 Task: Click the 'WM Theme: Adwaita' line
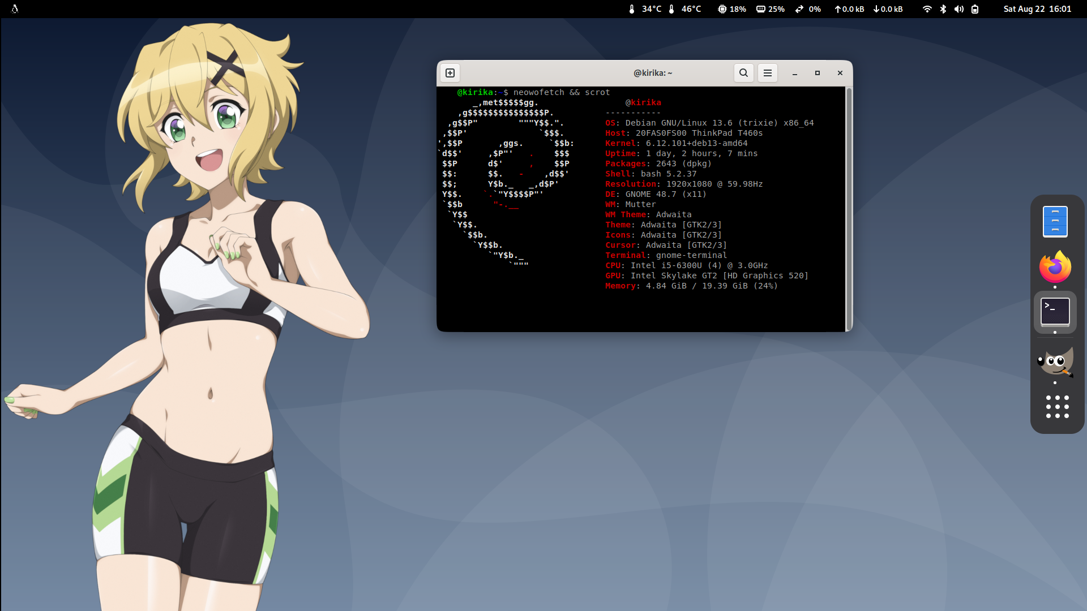pos(649,214)
